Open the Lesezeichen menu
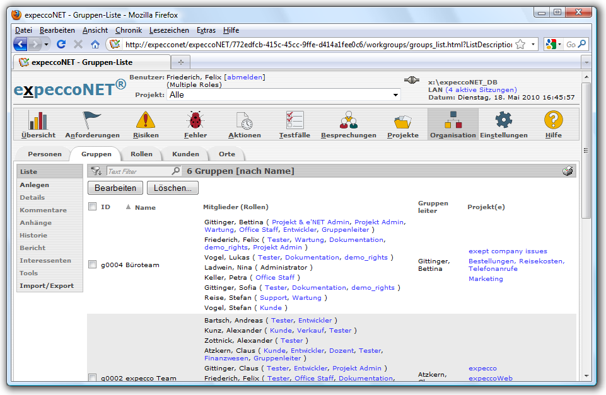 click(168, 30)
